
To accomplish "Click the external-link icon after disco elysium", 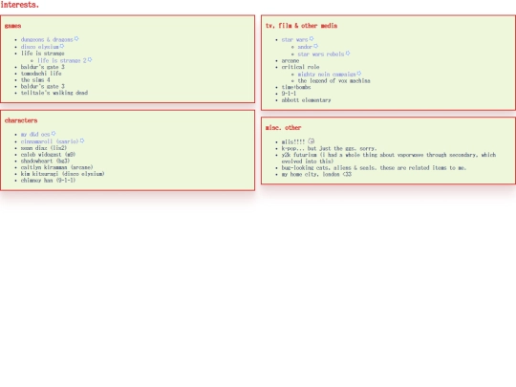I will 62,46.
